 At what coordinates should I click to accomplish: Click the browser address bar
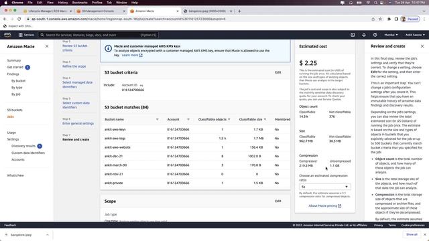pyautogui.click(x=197, y=19)
